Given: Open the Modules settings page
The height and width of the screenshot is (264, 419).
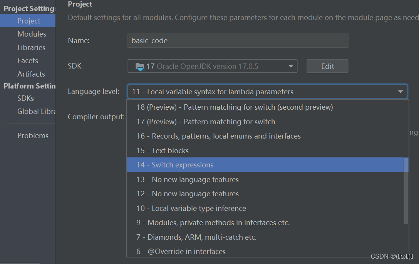Looking at the screenshot, I should pyautogui.click(x=32, y=34).
